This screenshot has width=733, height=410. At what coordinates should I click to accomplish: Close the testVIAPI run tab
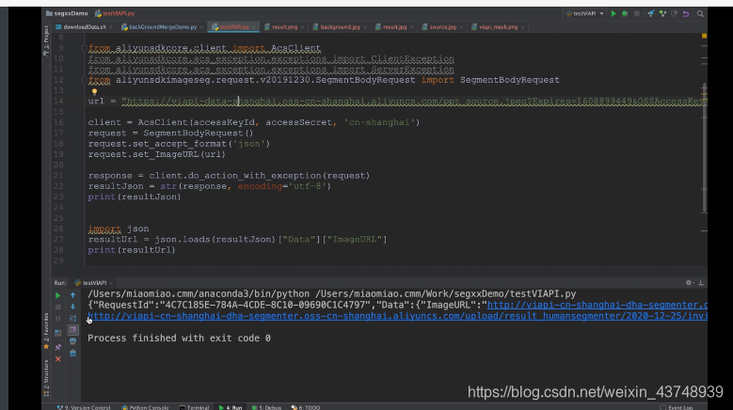pyautogui.click(x=111, y=283)
